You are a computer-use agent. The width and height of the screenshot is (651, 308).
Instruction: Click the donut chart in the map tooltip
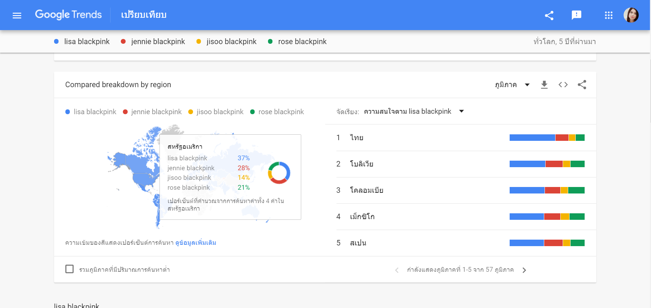(x=279, y=173)
